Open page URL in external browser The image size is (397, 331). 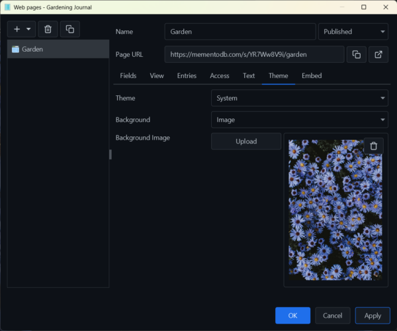378,54
